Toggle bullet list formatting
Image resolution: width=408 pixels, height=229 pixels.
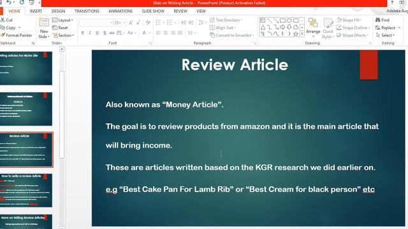pyautogui.click(x=158, y=23)
